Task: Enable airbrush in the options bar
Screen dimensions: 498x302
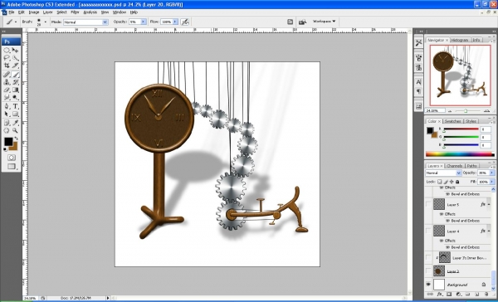Action: click(184, 22)
